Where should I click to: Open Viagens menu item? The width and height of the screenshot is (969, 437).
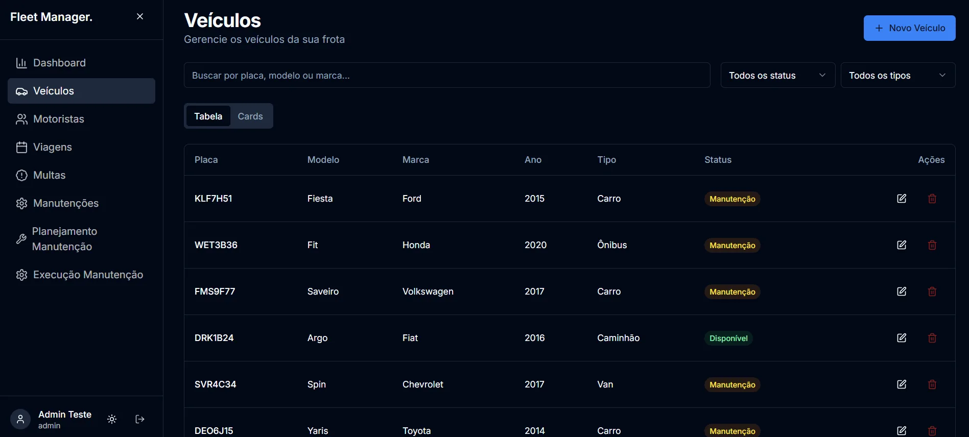(81, 147)
